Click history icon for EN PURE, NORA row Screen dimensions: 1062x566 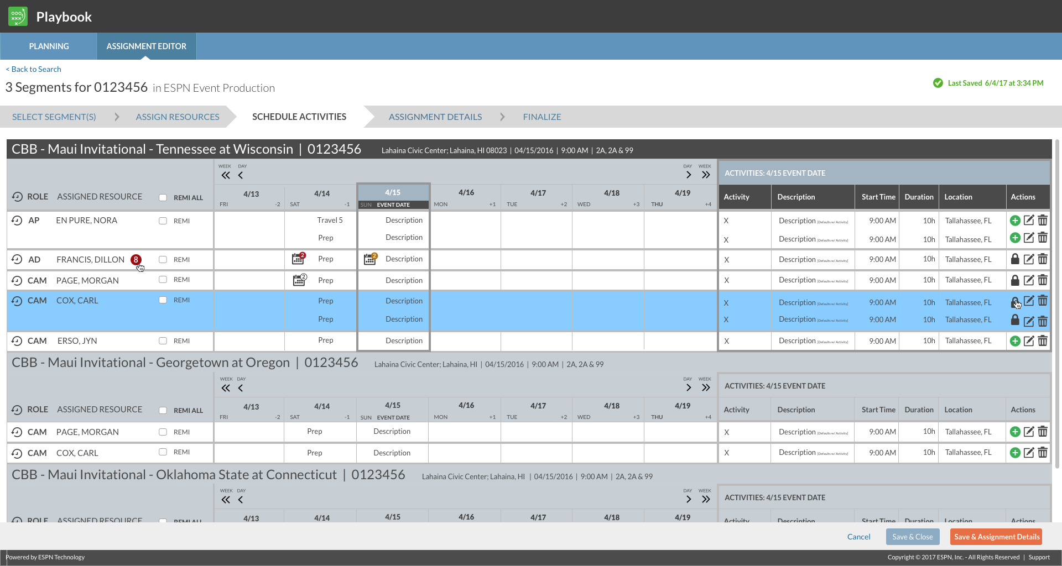[17, 221]
